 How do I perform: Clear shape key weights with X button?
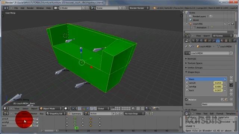(x=231, y=100)
